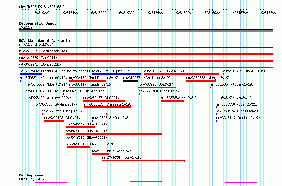This screenshot has height=186, width=282.
Task: Open nsv3192371 (Chaisson2019) label
Action: click(147, 78)
